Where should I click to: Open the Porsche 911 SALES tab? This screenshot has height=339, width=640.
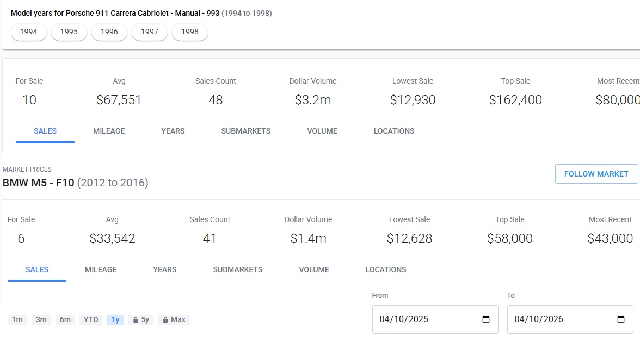(45, 131)
